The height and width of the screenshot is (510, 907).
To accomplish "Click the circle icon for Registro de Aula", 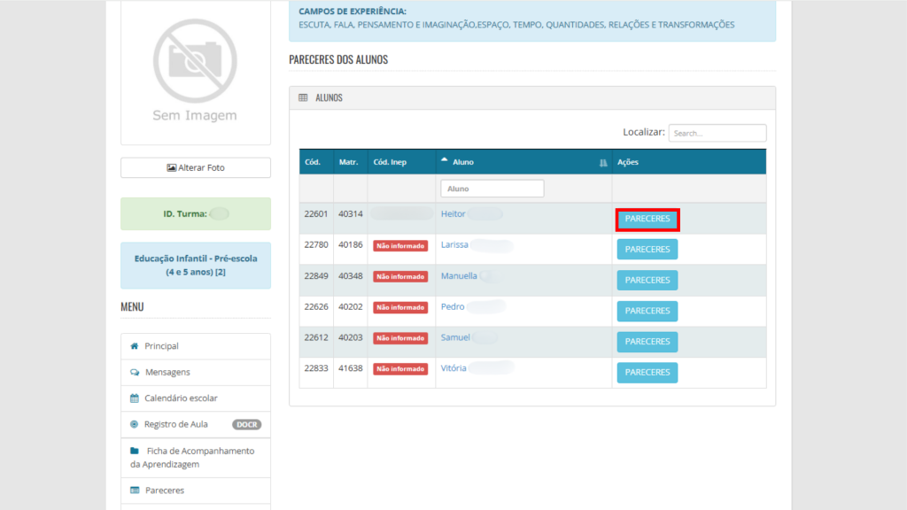I will tap(135, 424).
